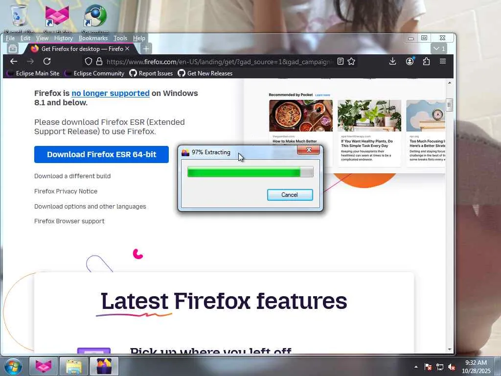Viewport: 501px width, 376px height.
Task: Open the Edit menu
Action: tap(25, 38)
